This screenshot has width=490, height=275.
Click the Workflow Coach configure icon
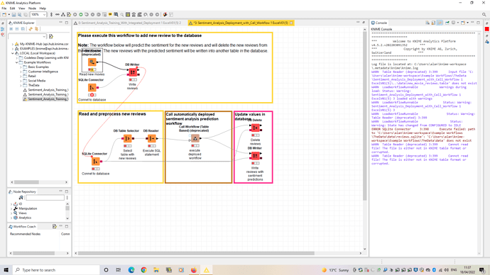[x=54, y=226]
